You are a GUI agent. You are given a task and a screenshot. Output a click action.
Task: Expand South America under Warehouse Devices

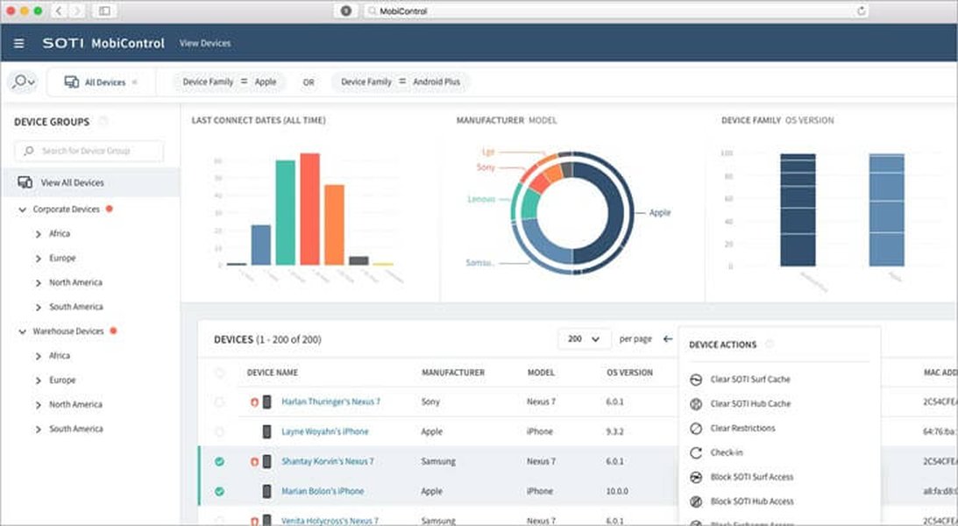tap(39, 430)
